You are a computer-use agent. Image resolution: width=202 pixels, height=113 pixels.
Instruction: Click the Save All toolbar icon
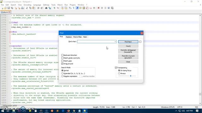click(x=12, y=8)
